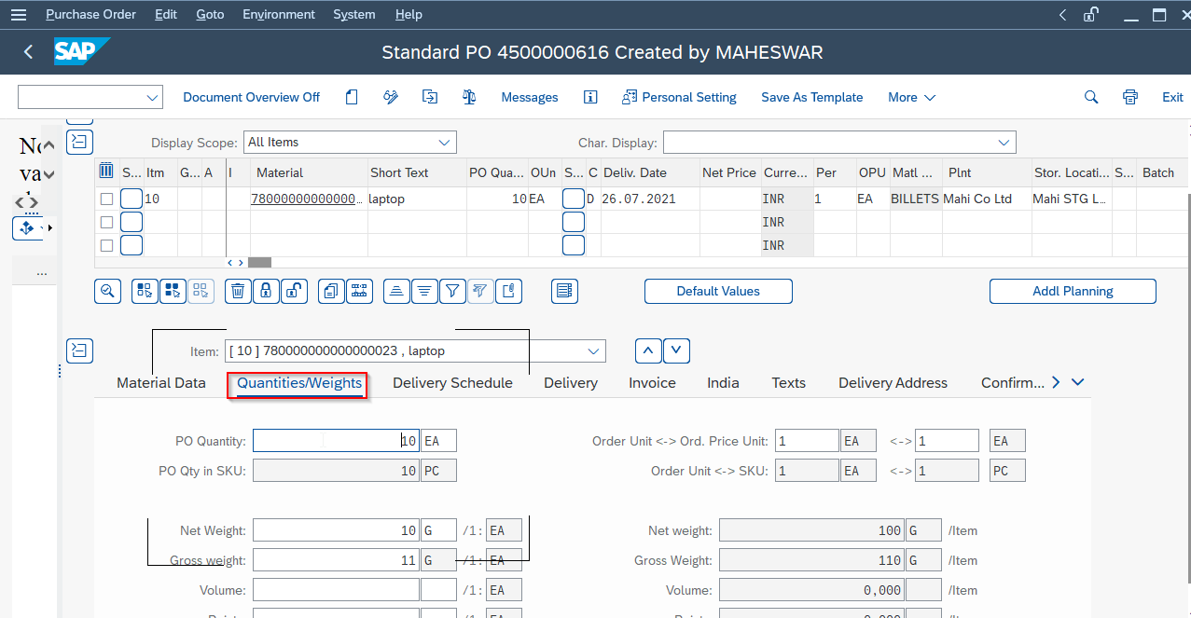Click the Net Weight input field
Viewport: 1191px width, 618px height.
[x=337, y=530]
